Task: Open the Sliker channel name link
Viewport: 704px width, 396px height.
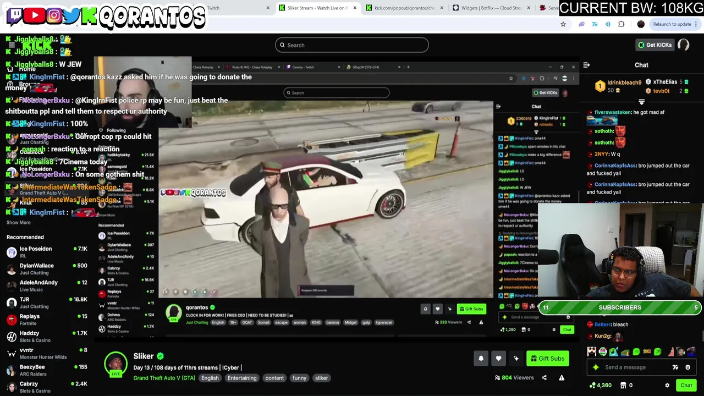Action: (144, 356)
